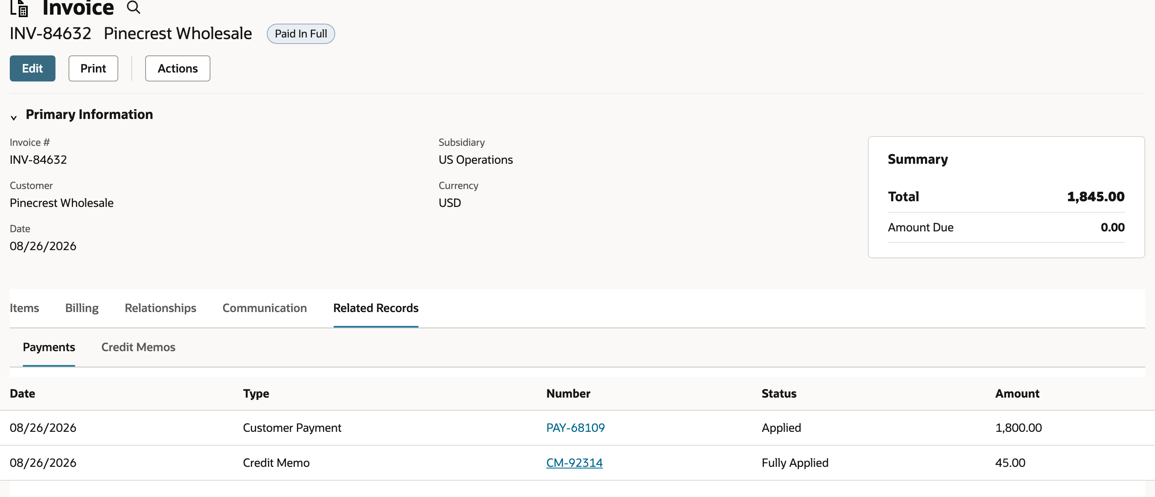
Task: Click the Date column header
Action: (x=22, y=394)
